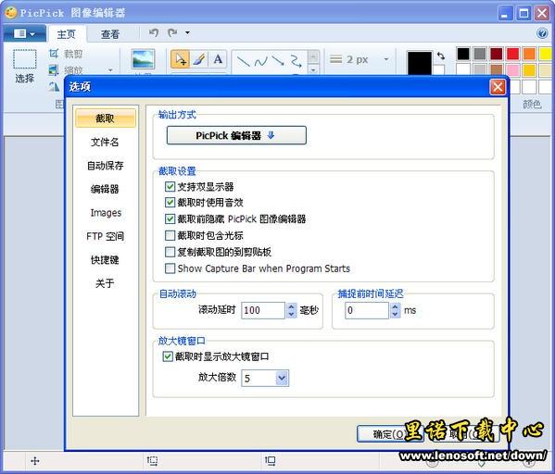Click the swap colors arrows icon

click(x=441, y=56)
